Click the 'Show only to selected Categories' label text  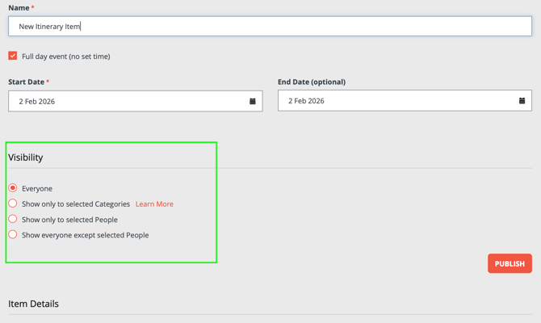pyautogui.click(x=76, y=204)
